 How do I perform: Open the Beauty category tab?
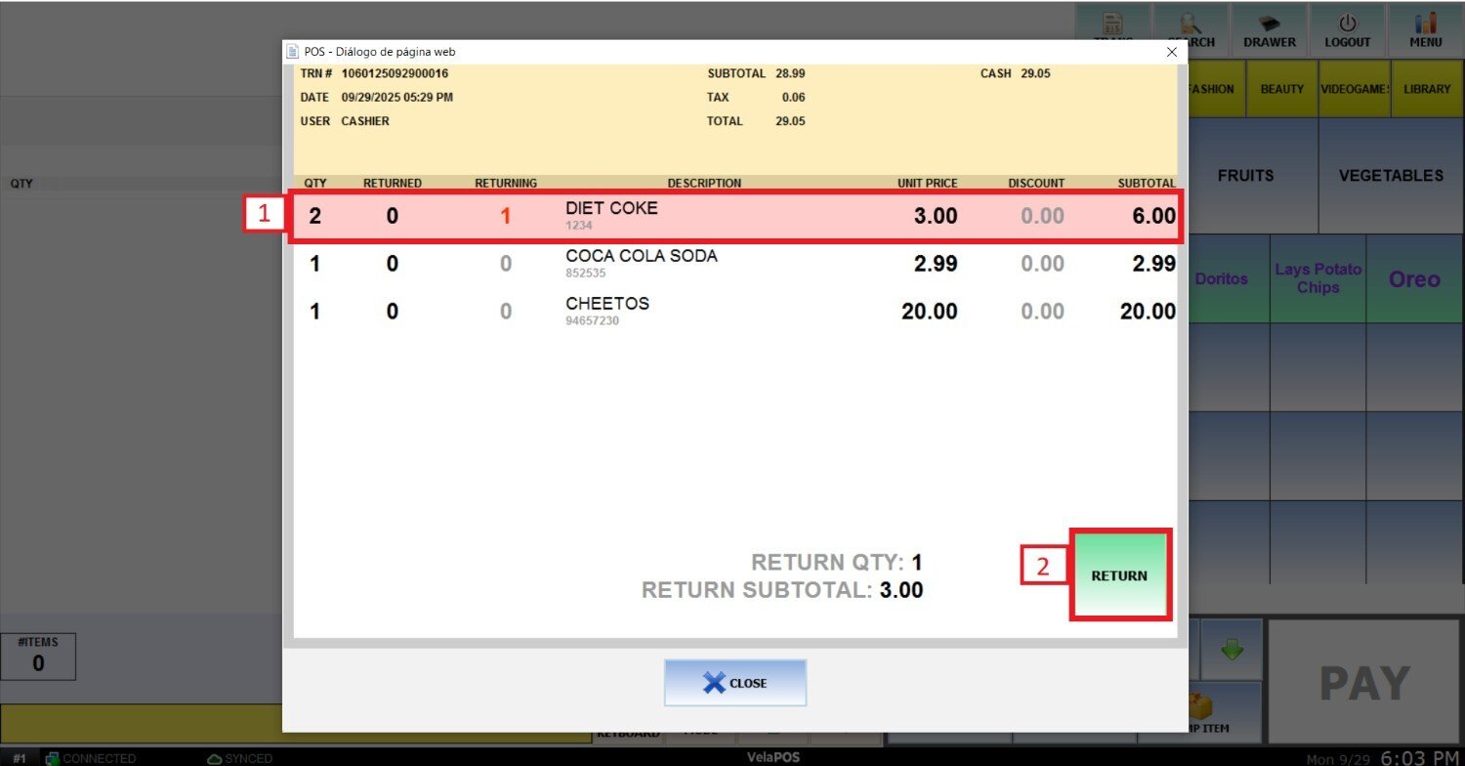coord(1281,89)
